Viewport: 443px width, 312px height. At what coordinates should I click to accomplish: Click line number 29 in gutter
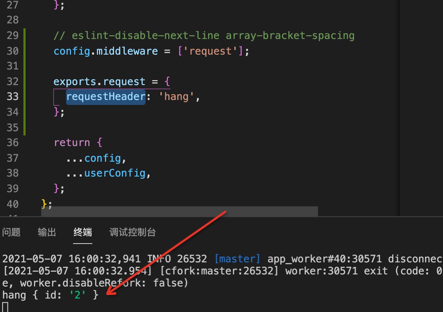12,36
